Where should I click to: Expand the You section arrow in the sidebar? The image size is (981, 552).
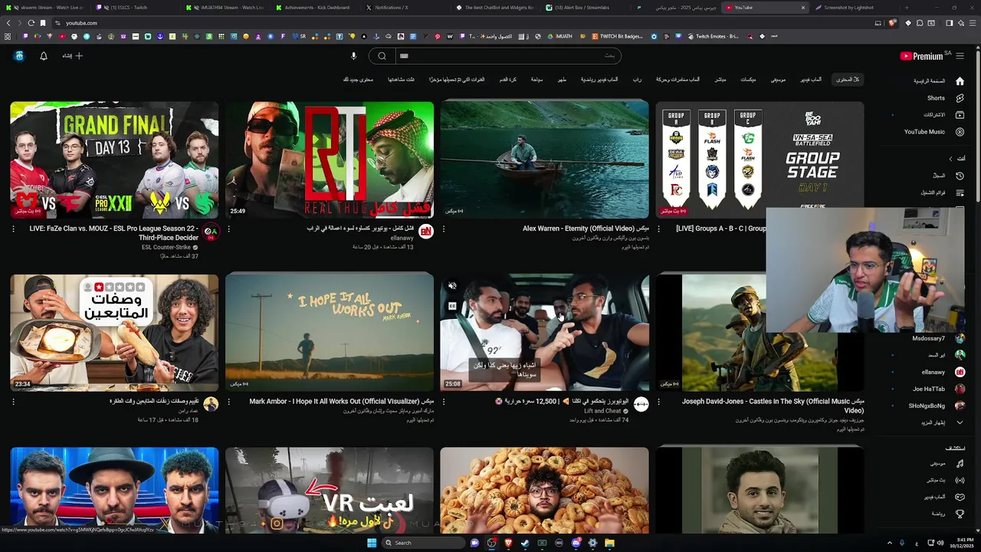pos(951,159)
